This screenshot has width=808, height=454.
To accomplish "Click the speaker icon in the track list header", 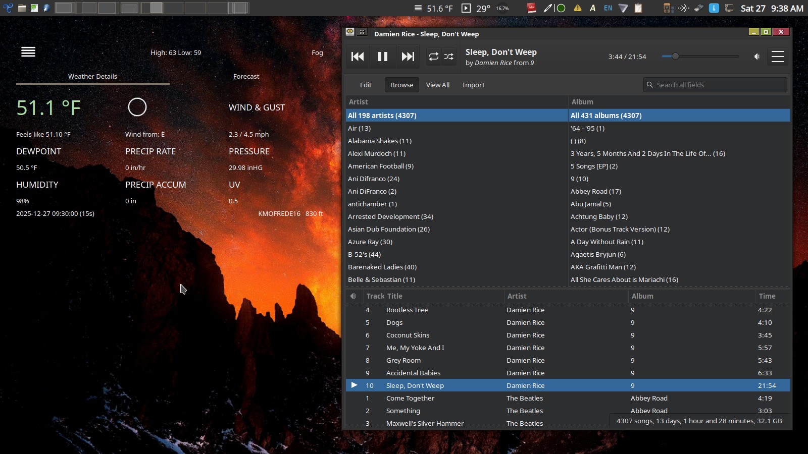I will coord(353,296).
